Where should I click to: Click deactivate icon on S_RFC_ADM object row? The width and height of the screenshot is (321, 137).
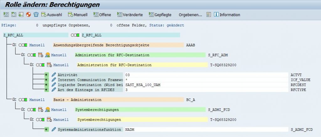point(40,55)
